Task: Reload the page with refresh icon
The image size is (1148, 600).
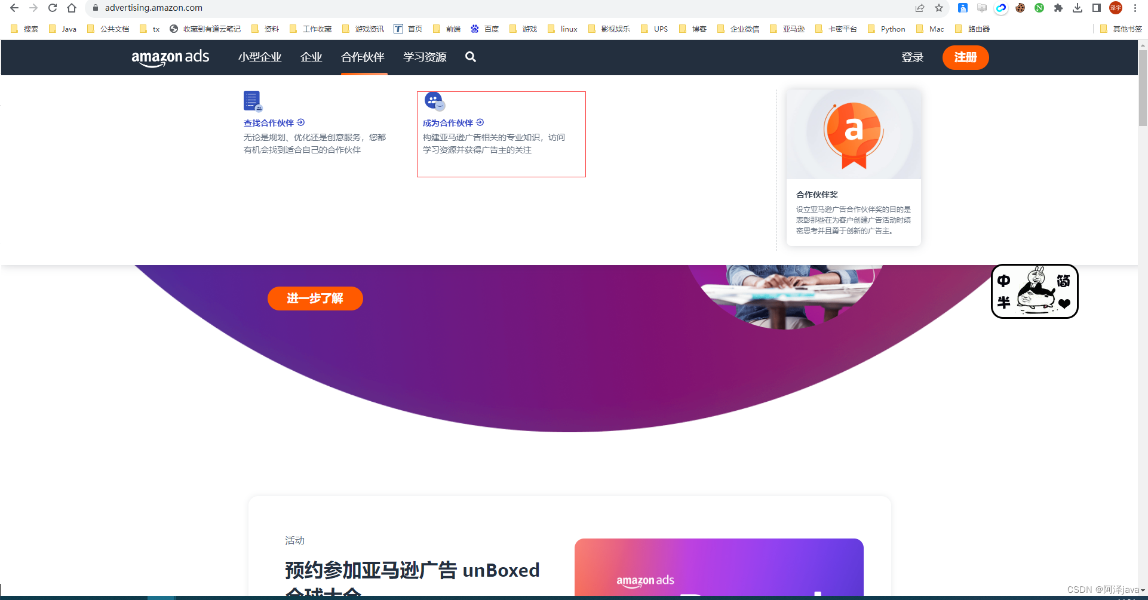Action: click(x=53, y=8)
